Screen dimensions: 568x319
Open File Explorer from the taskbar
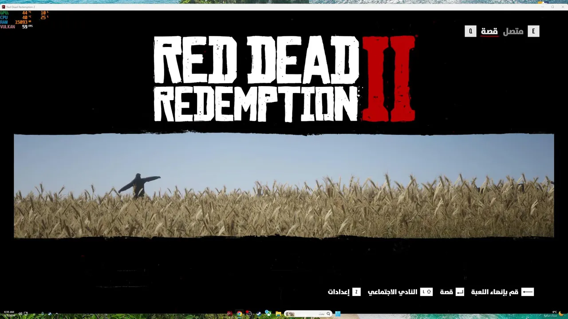click(x=278, y=314)
